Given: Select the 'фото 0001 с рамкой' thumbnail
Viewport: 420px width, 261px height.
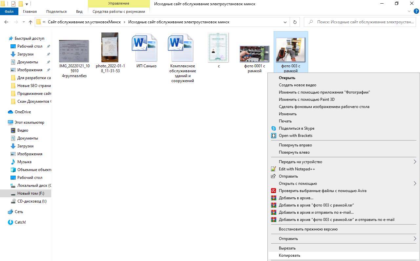Looking at the screenshot, I should 254,54.
